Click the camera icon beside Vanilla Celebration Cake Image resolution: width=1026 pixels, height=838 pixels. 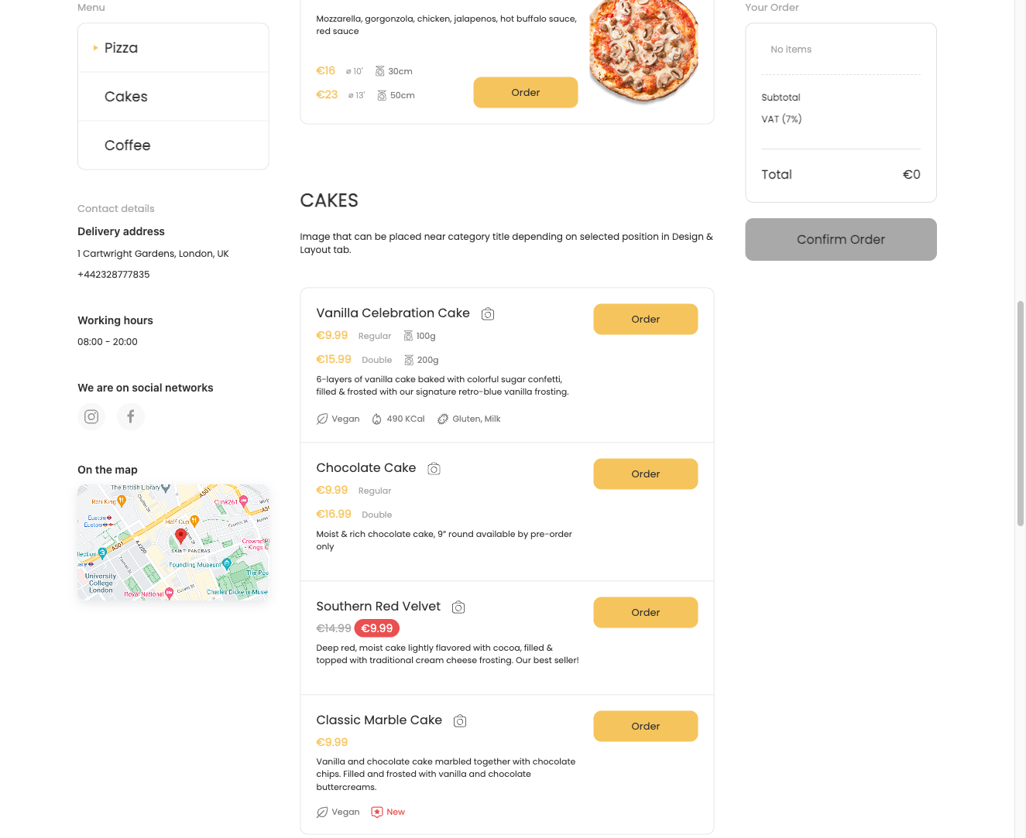point(488,313)
